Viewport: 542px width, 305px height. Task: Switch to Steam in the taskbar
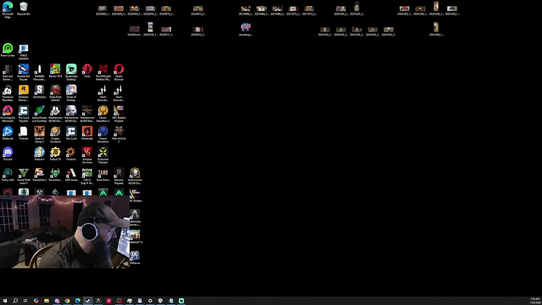[88, 301]
